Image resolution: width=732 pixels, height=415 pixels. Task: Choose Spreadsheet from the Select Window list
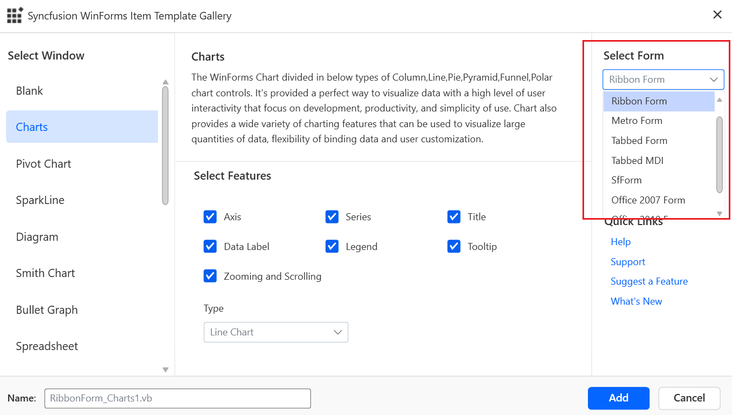tap(47, 346)
